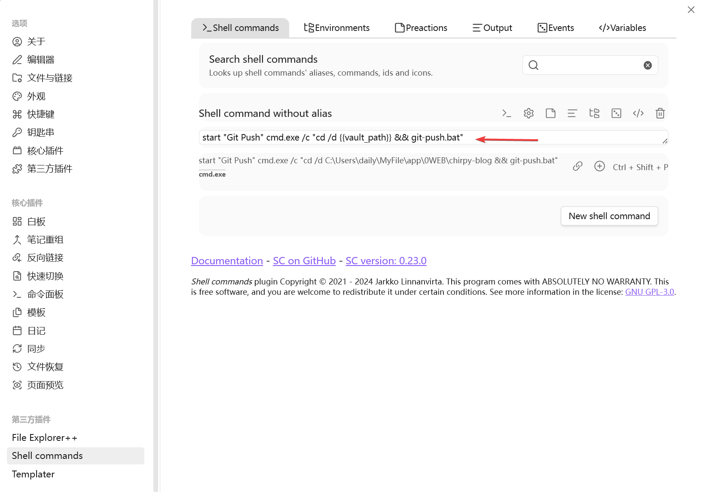Viewport: 706px width, 492px height.
Task: Click the Variables code icon in command row
Action: (x=638, y=113)
